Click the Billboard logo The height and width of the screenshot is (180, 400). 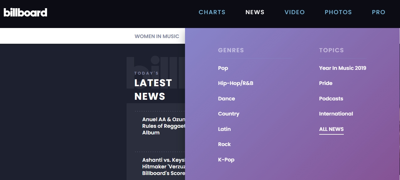[25, 12]
